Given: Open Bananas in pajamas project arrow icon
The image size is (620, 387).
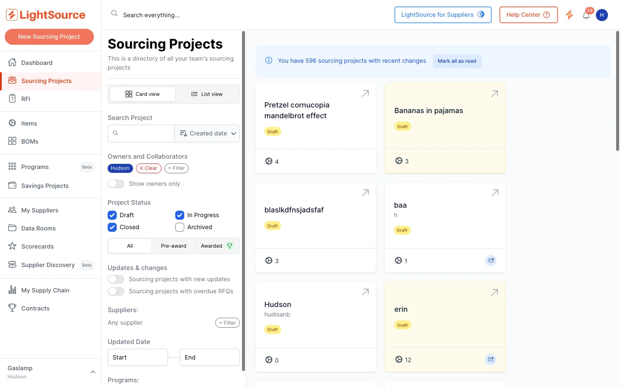Looking at the screenshot, I should [x=495, y=94].
